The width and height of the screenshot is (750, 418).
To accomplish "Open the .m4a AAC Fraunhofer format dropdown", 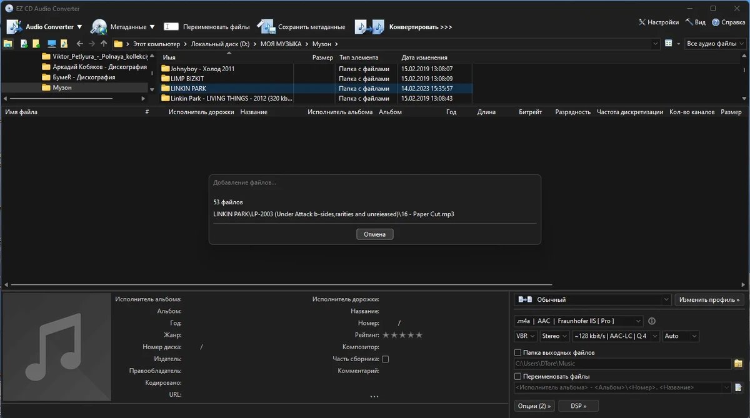I will click(x=578, y=321).
